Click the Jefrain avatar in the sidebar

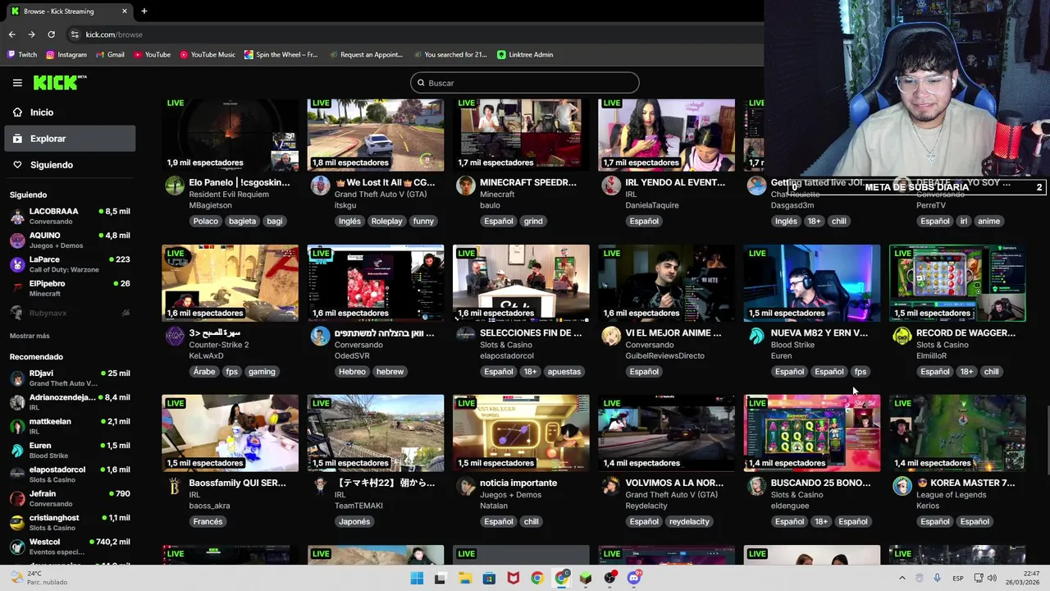pos(17,499)
